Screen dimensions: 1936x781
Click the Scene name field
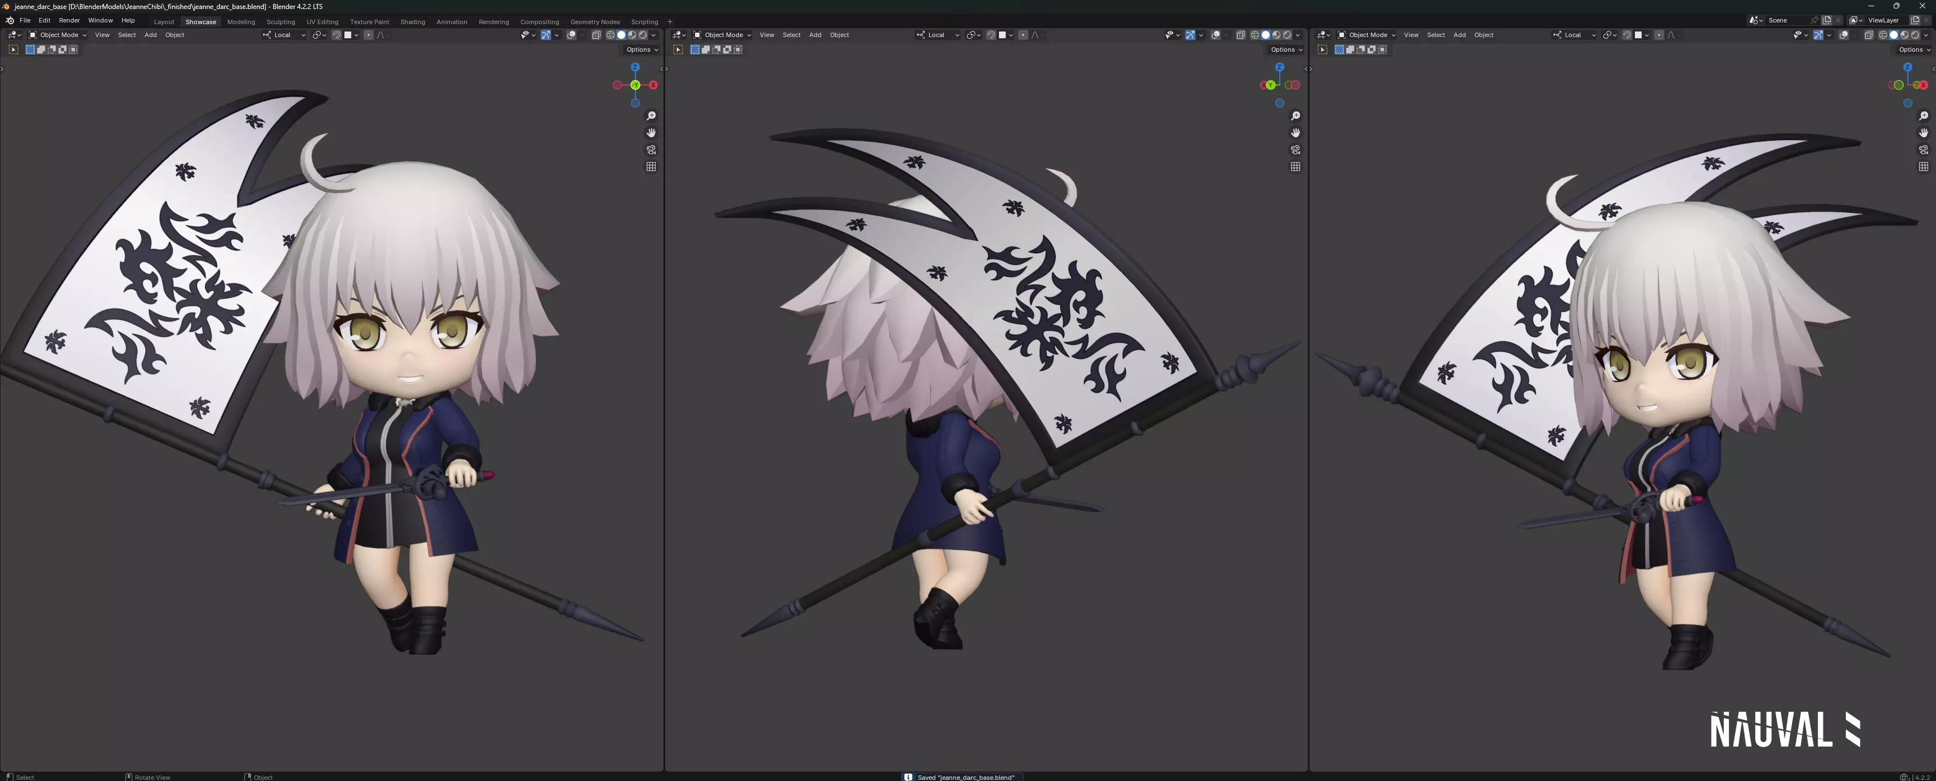click(x=1792, y=20)
